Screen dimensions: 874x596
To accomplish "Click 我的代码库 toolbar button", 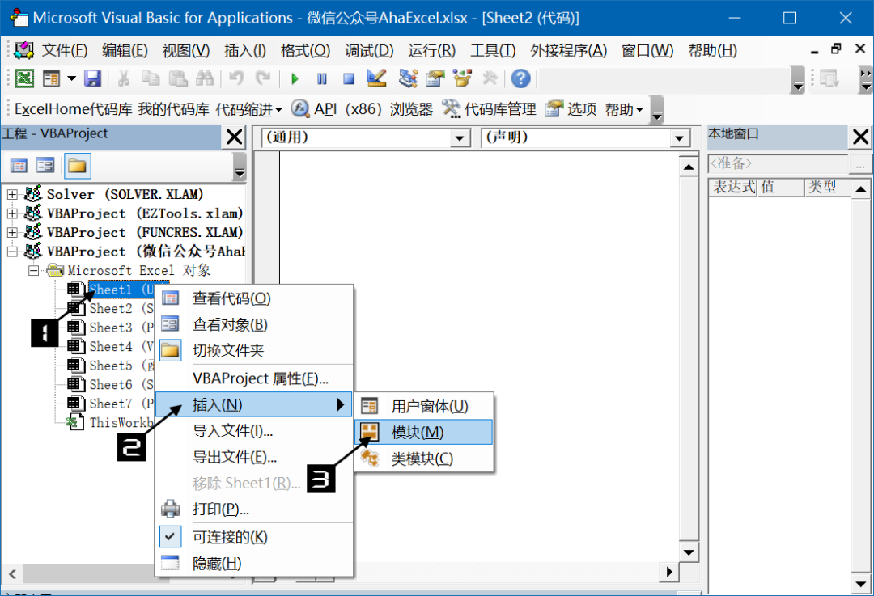I will 173,109.
